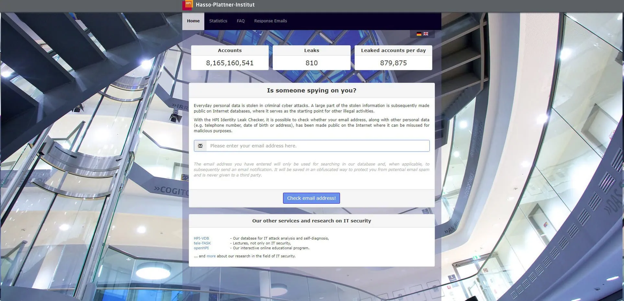624x301 pixels.
Task: Navigate to Response Emails
Action: (x=270, y=21)
